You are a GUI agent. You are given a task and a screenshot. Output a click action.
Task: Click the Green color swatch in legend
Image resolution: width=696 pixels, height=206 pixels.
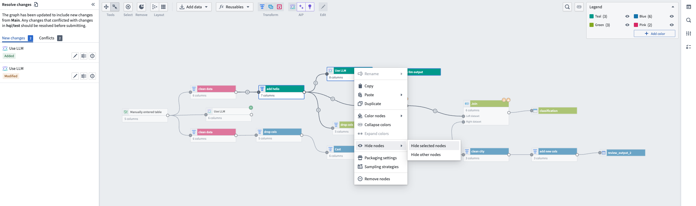592,25
